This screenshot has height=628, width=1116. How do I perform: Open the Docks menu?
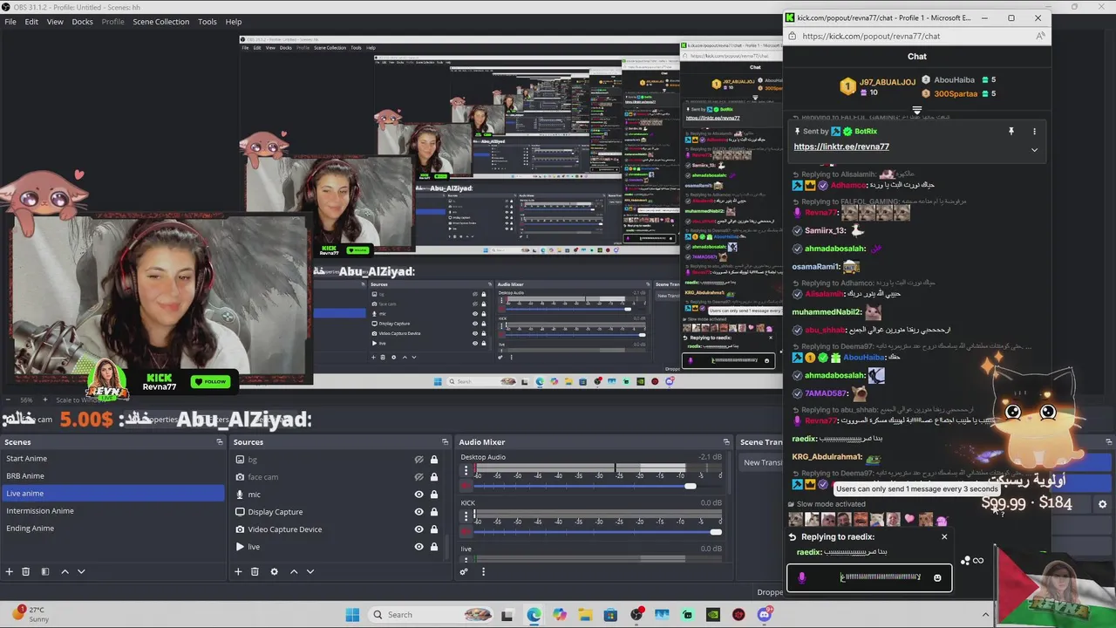point(83,22)
